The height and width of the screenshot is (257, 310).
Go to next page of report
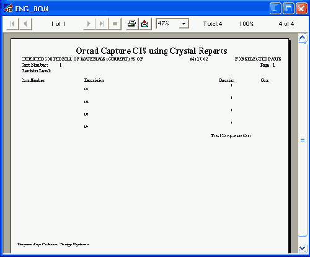pos(89,24)
